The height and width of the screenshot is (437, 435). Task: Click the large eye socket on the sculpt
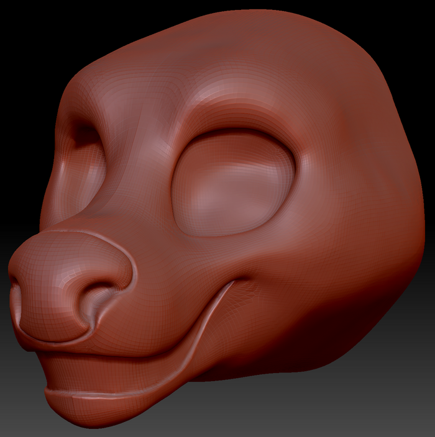[234, 183]
